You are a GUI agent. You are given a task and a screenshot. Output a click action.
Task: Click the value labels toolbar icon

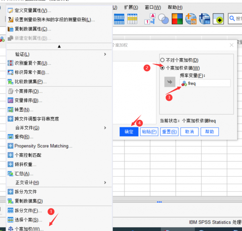point(150,19)
